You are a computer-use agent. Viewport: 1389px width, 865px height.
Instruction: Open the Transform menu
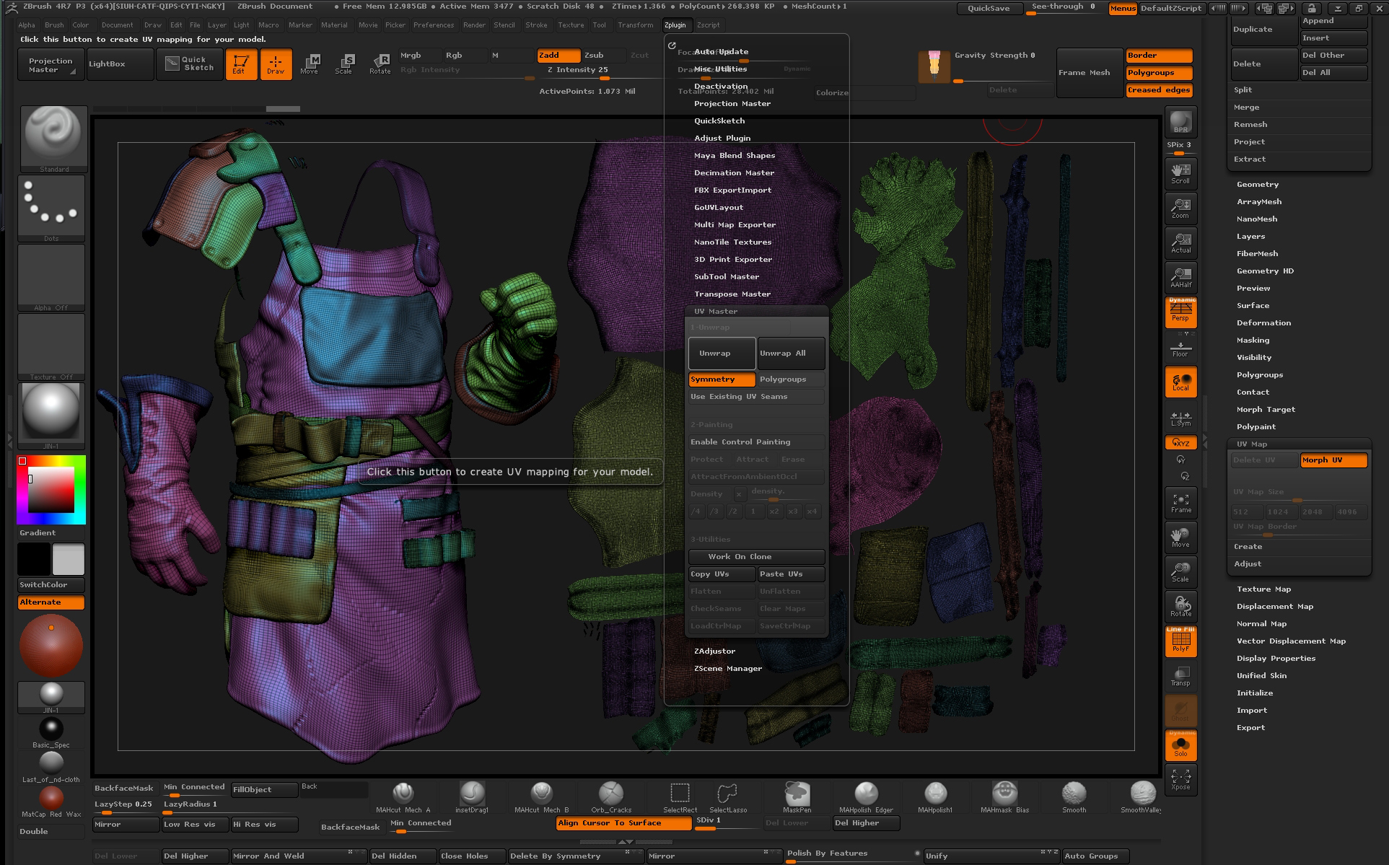[x=635, y=25]
